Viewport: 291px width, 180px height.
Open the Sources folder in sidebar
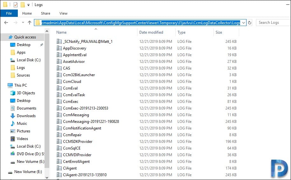(24, 75)
